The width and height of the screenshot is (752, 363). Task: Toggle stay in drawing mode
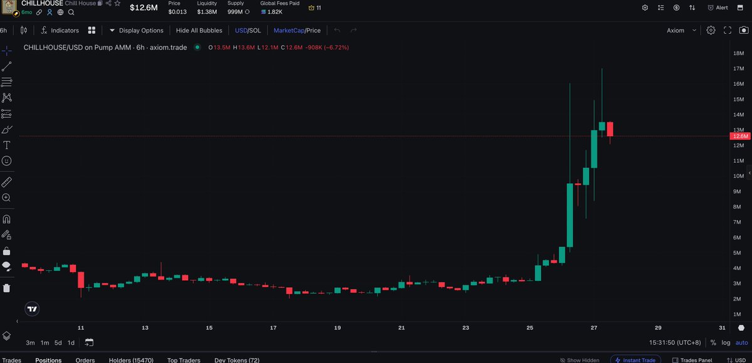coord(6,235)
